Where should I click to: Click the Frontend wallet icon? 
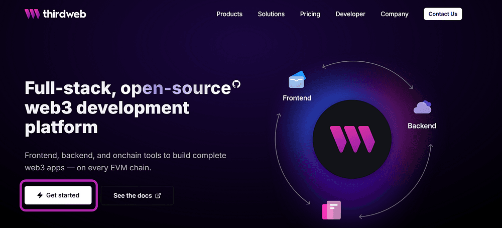point(297,79)
